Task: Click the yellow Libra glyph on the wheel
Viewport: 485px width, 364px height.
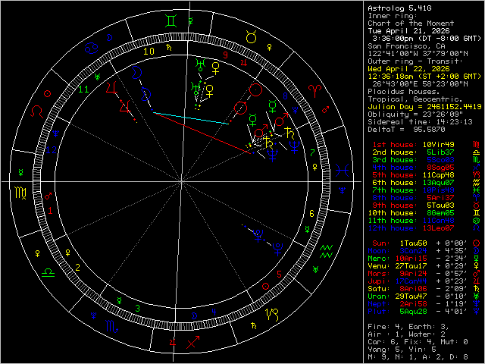Action: (x=46, y=271)
